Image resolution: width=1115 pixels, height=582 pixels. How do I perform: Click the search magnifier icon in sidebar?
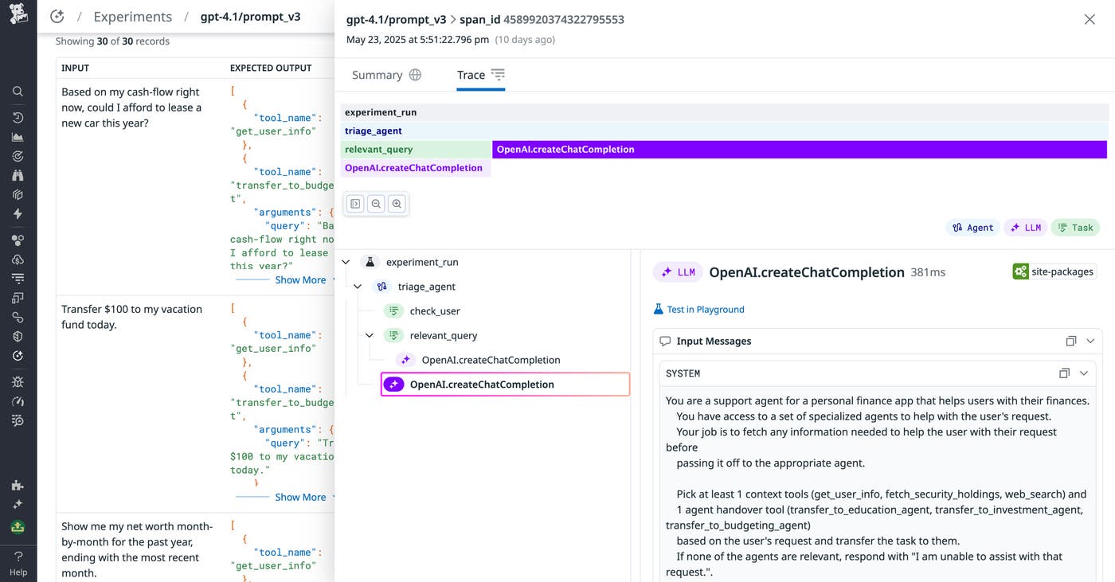18,92
